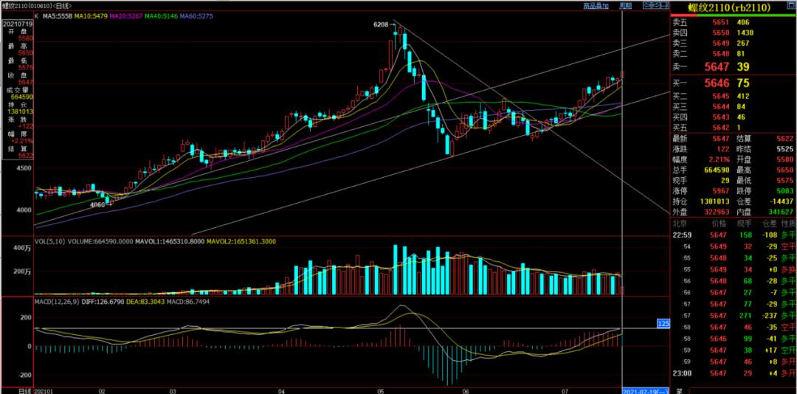The height and width of the screenshot is (394, 797).
Task: Click the magenta MA20 indicator label
Action: pyautogui.click(x=127, y=15)
